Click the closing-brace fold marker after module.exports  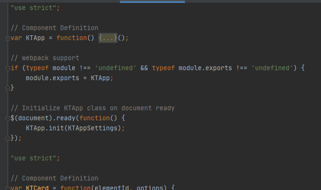(x=8, y=88)
